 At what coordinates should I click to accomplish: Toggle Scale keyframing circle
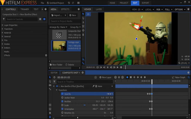(x=62, y=105)
